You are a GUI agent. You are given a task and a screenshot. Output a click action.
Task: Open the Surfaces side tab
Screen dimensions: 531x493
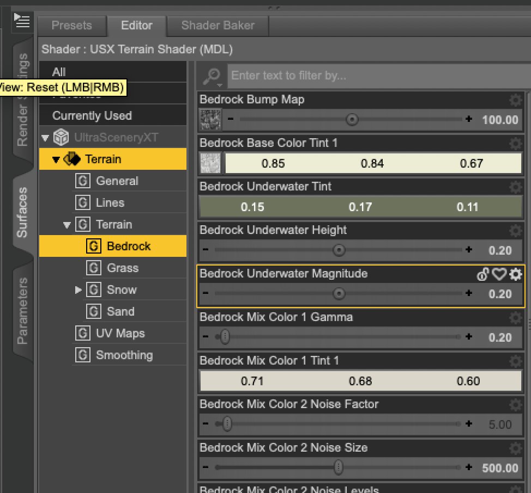tap(22, 212)
